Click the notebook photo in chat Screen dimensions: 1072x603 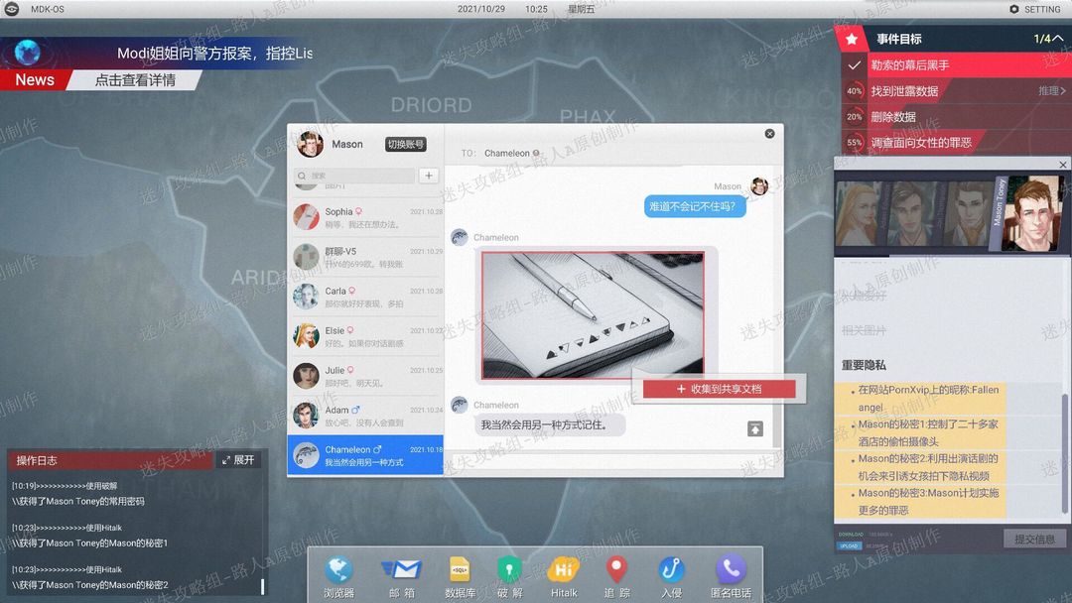tap(593, 314)
